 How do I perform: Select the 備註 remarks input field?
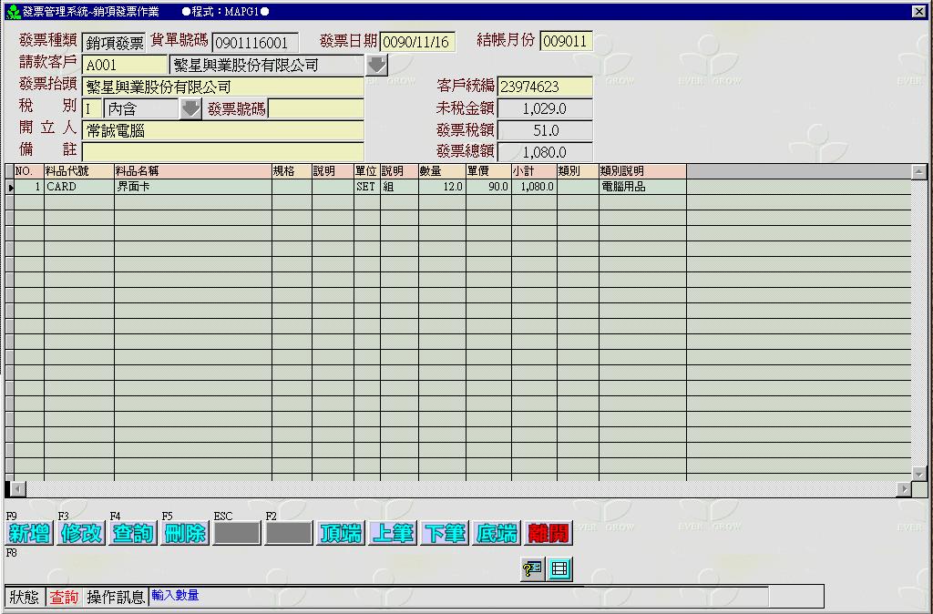click(x=222, y=152)
